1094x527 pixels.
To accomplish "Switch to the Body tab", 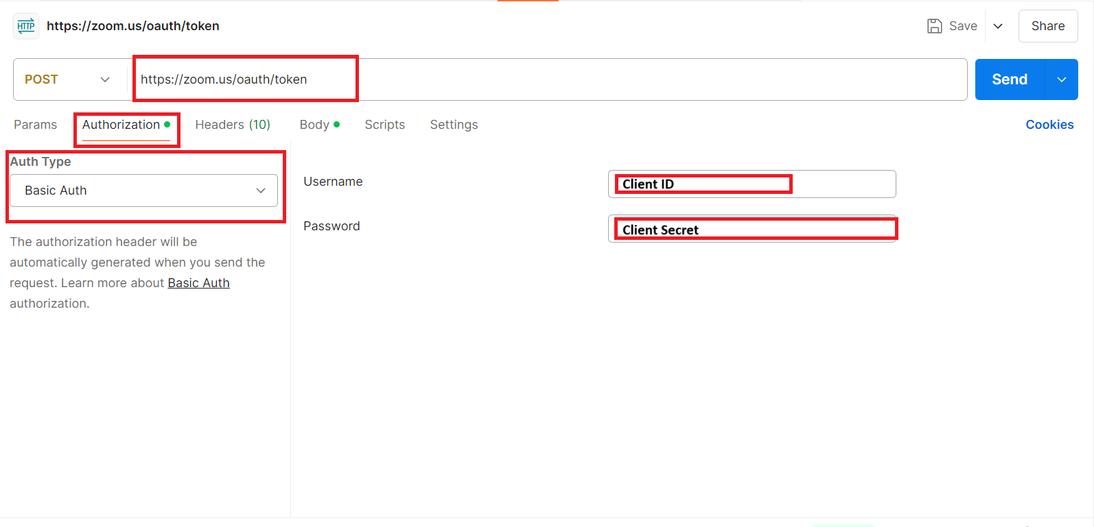I will 320,125.
